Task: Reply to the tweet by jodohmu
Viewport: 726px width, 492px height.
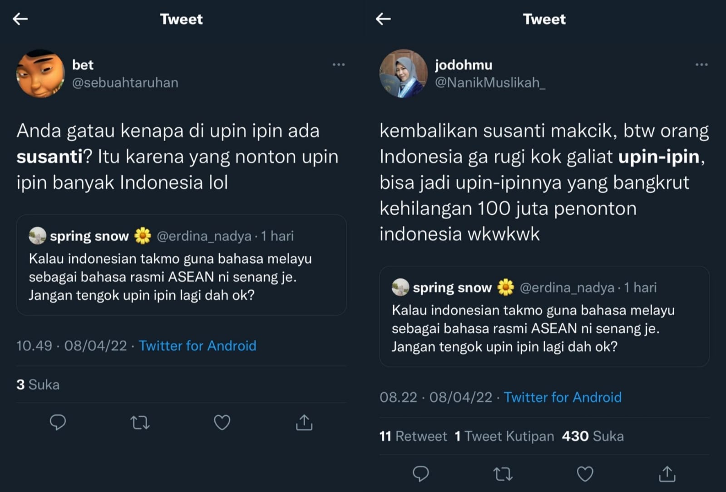Action: tap(420, 474)
